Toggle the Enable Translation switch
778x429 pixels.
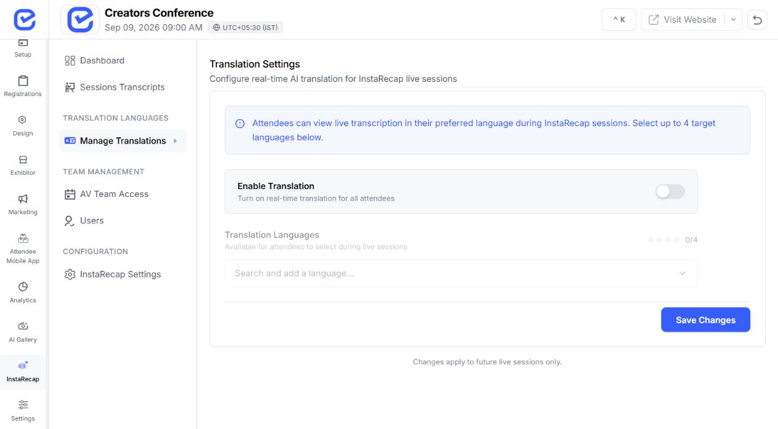coord(670,191)
